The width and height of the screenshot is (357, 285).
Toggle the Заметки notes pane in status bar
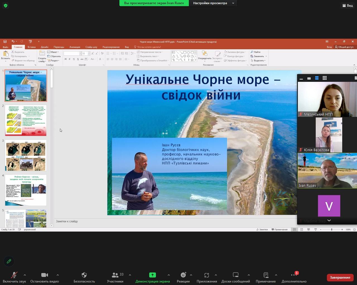click(x=262, y=229)
